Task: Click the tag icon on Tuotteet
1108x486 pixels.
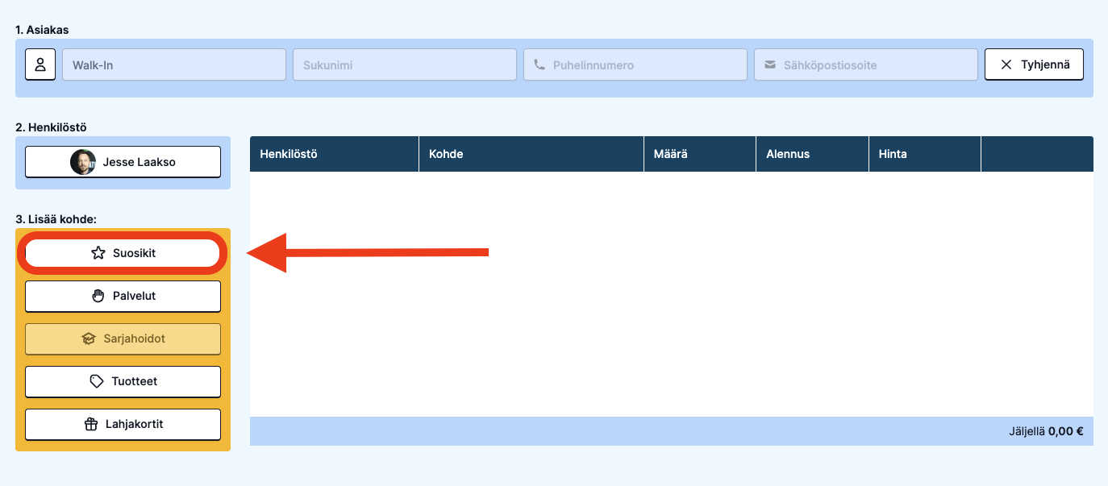Action: pyautogui.click(x=97, y=381)
